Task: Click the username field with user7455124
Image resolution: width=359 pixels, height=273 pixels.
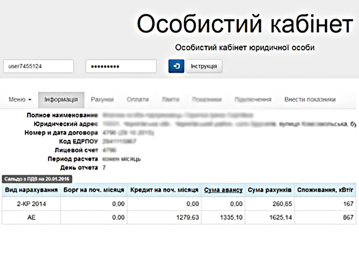Action: [39, 66]
